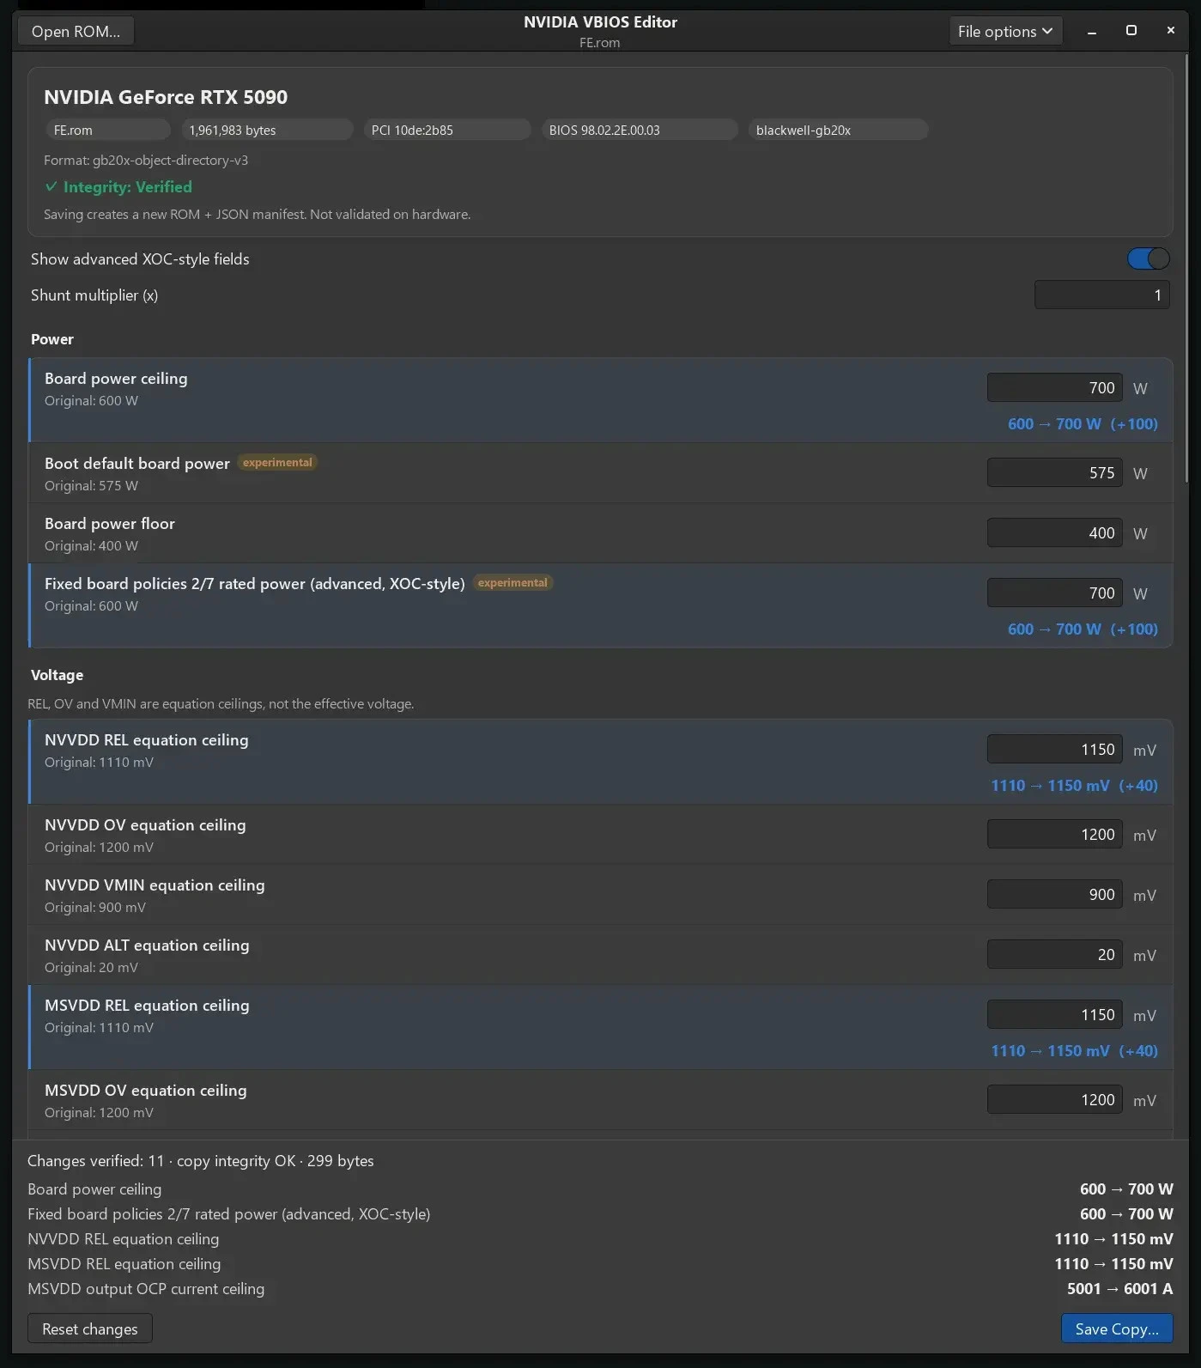
Task: Click the BIOS 98.02.2E.00.03 version chip
Action: (639, 130)
